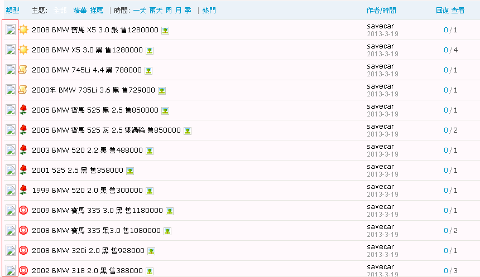Click broken image icon beside 2009 BMW 寶馬 335 row
This screenshot has width=480, height=277.
pyautogui.click(x=11, y=211)
